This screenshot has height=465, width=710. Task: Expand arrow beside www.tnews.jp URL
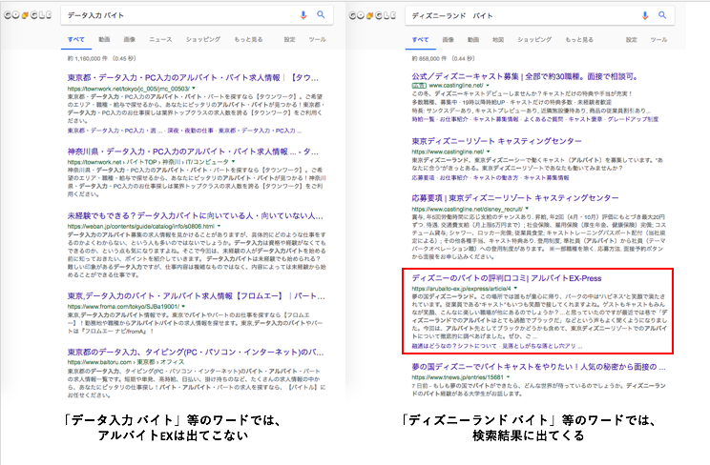coord(508,376)
